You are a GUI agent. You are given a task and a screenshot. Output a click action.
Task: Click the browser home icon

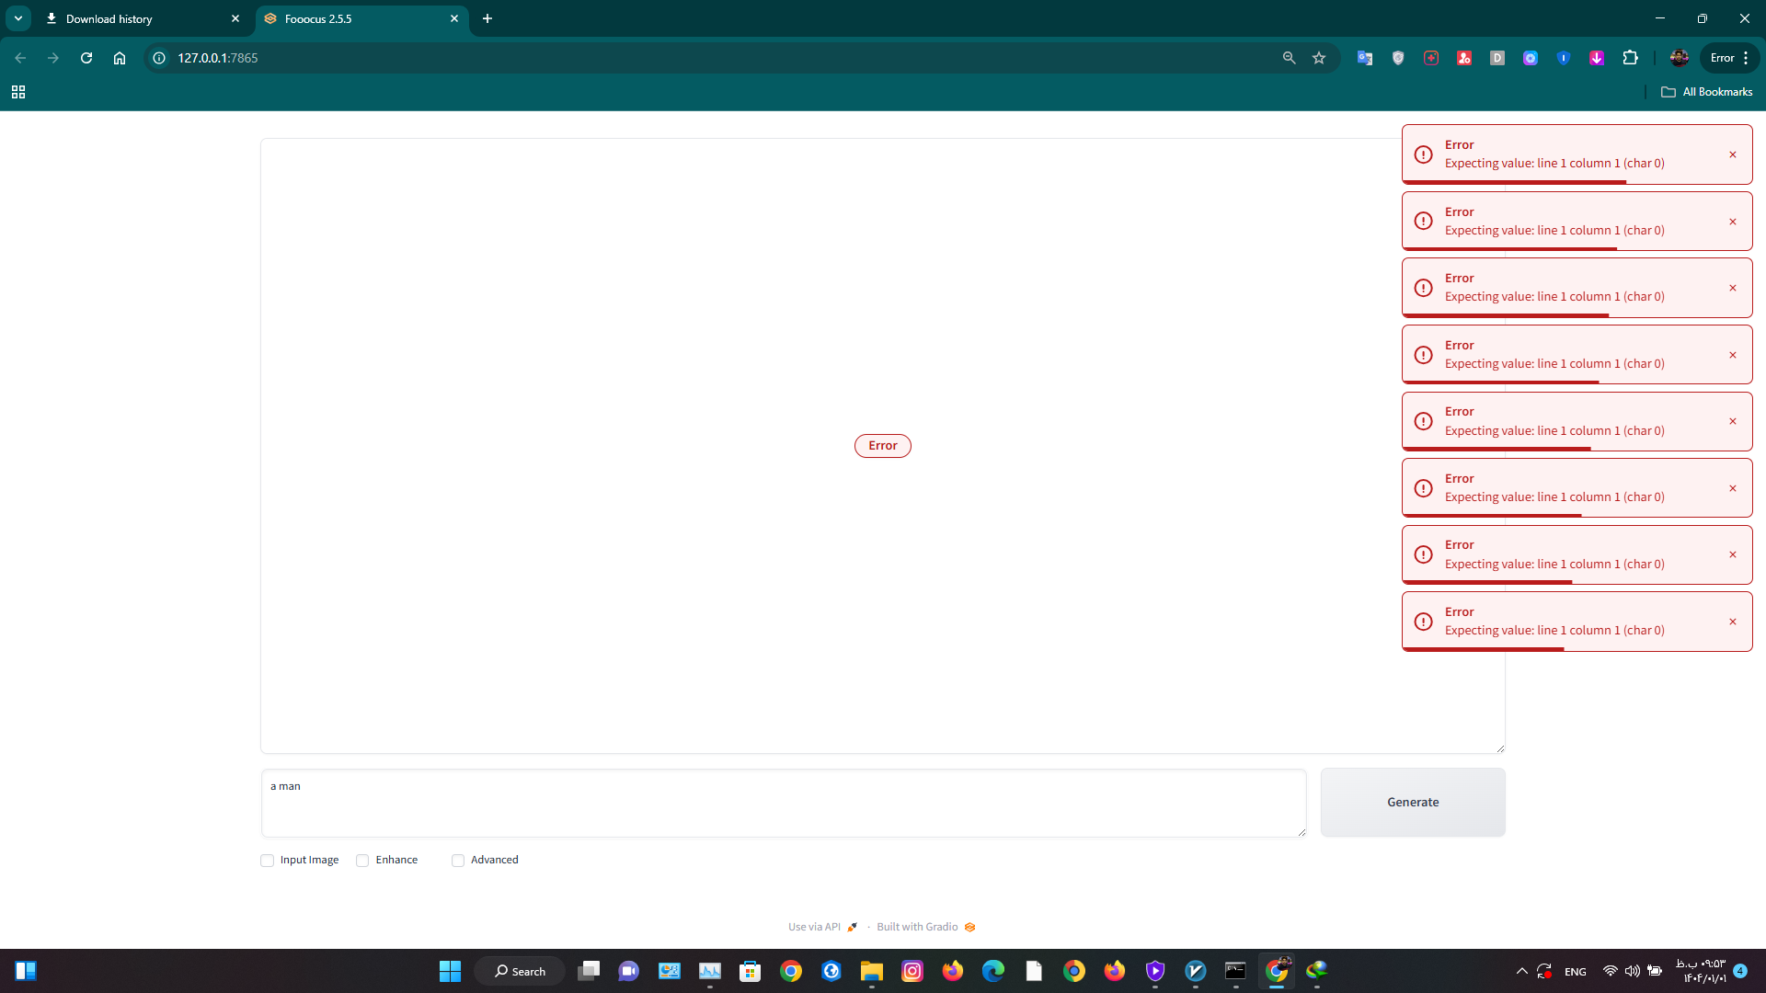click(x=120, y=58)
